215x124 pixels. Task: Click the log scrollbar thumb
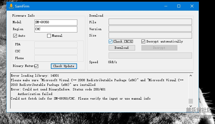(191, 101)
